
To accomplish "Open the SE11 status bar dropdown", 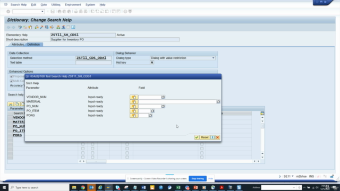I will (x=293, y=176).
